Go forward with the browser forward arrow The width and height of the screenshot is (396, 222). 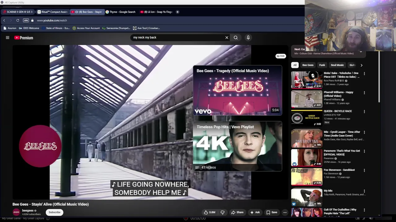(x=11, y=20)
